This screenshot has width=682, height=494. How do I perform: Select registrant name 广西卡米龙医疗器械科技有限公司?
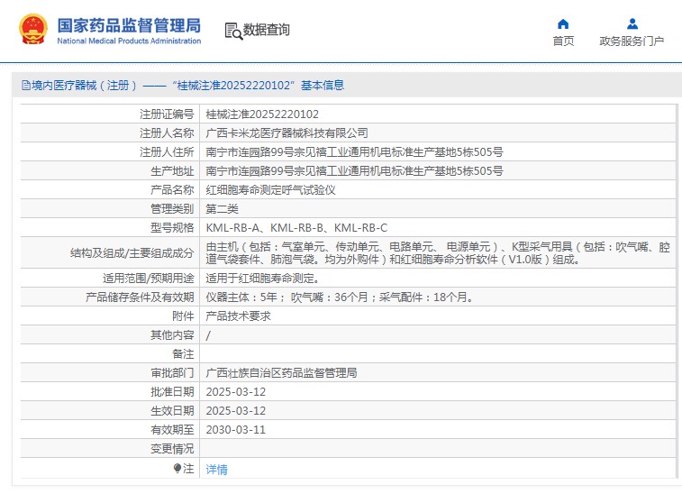tap(286, 133)
